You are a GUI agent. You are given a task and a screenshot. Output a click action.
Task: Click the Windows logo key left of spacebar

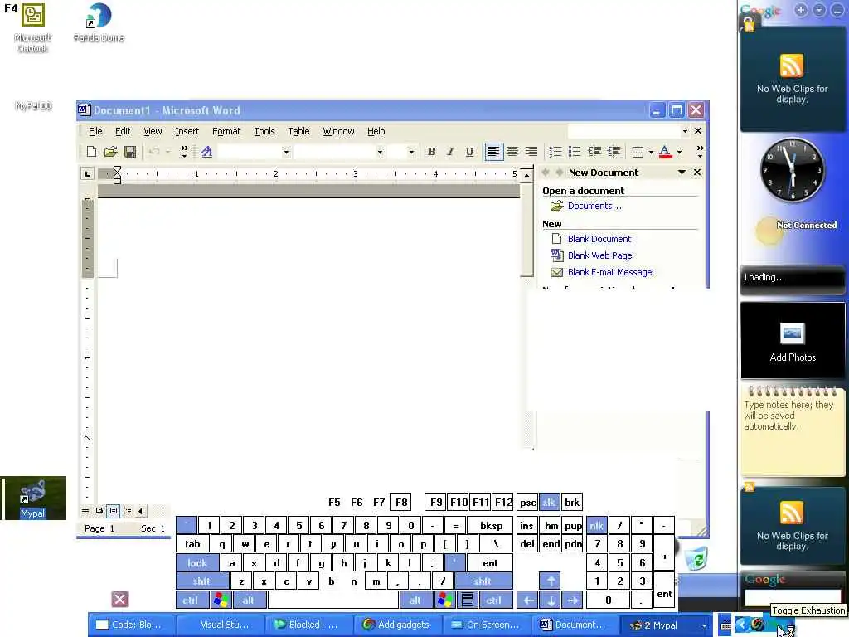point(221,601)
